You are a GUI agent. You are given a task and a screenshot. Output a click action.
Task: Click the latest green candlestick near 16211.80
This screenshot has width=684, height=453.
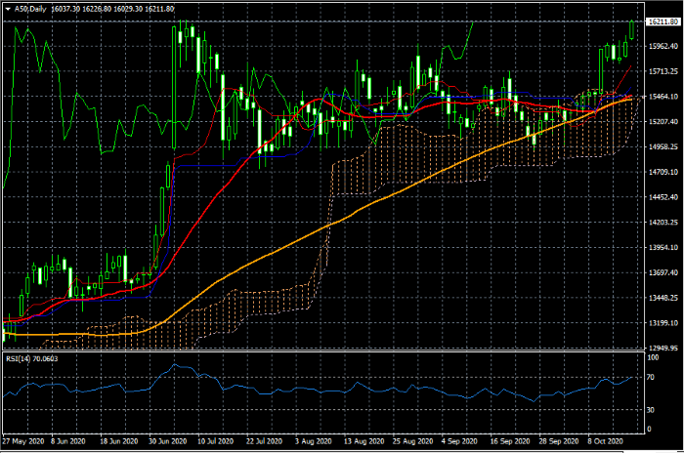pyautogui.click(x=631, y=30)
